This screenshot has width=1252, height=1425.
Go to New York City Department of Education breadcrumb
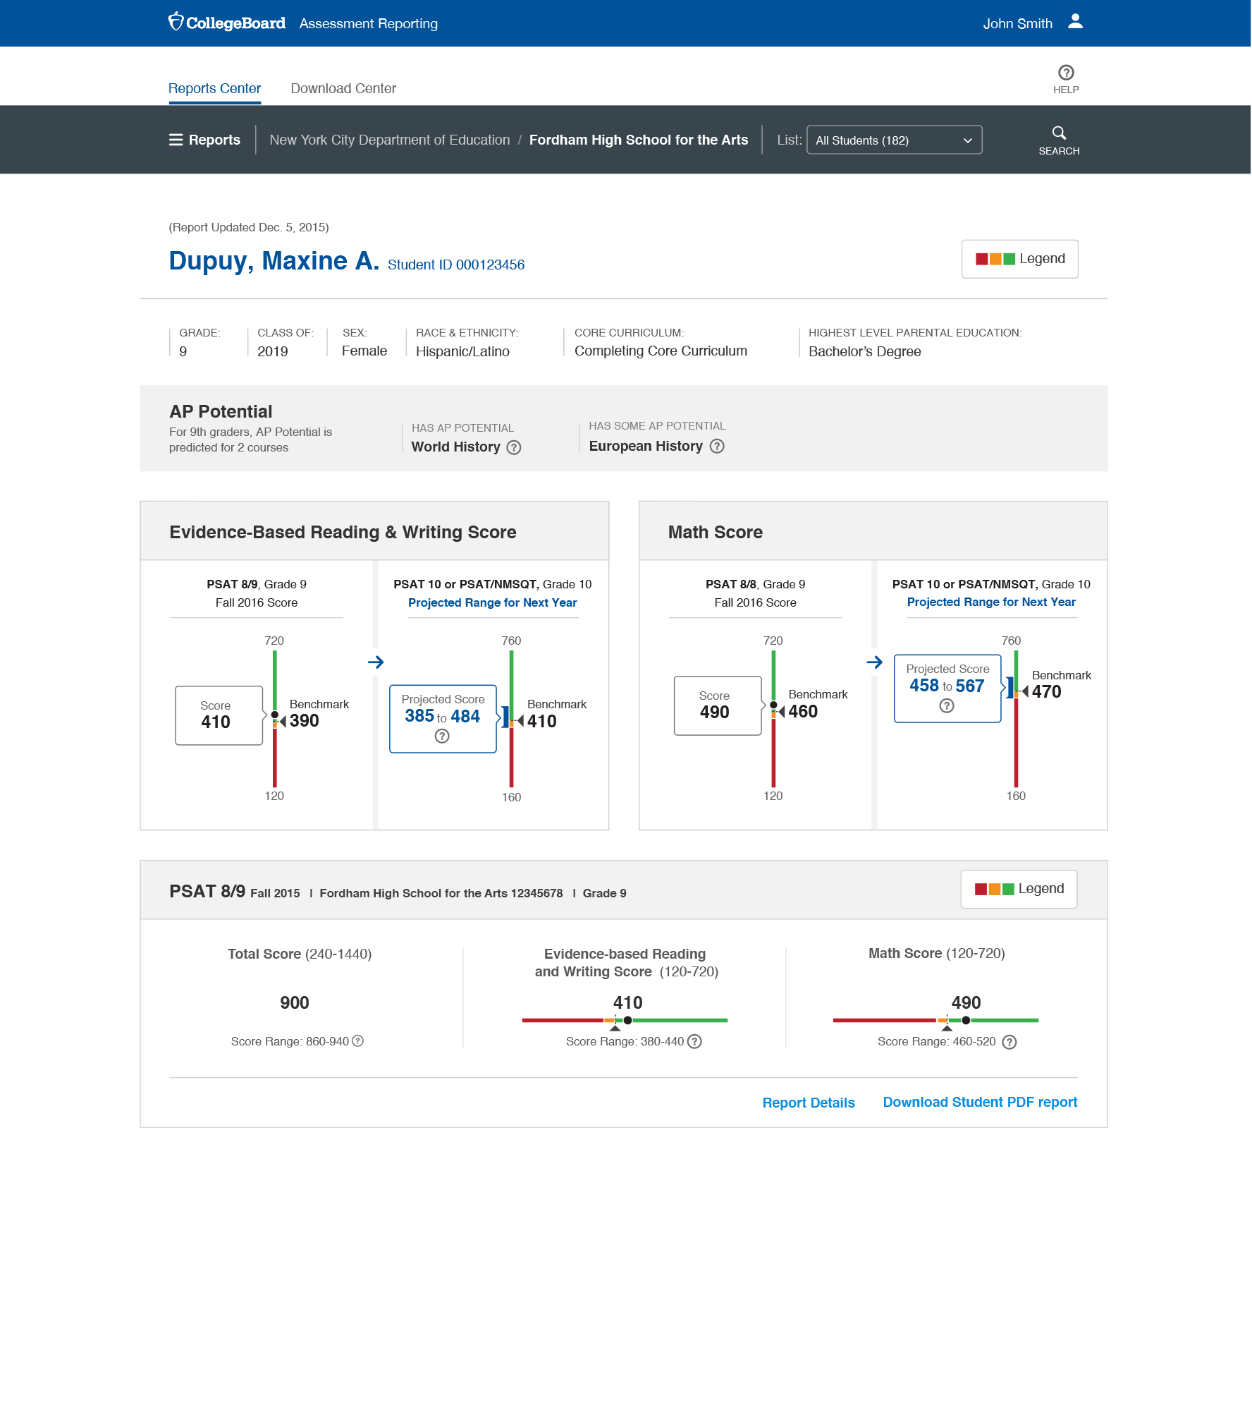pyautogui.click(x=390, y=140)
